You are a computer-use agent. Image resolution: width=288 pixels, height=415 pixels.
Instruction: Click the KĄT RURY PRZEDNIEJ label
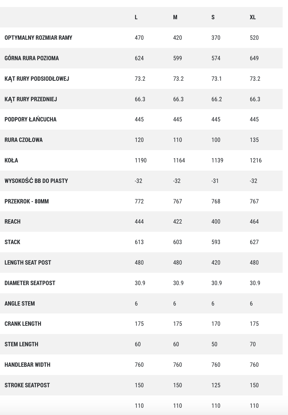[x=31, y=99]
